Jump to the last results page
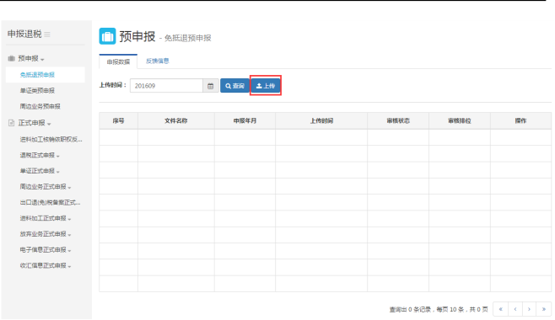Screen dimensions: 555x320 [x=544, y=309]
